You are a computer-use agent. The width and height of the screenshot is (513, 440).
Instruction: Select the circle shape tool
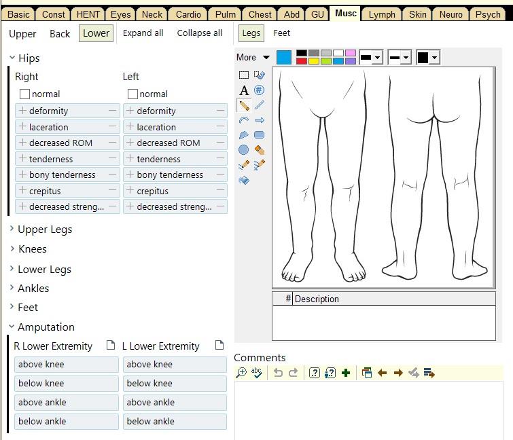(244, 149)
